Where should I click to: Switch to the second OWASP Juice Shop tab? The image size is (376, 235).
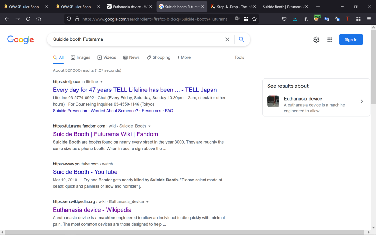(76, 7)
